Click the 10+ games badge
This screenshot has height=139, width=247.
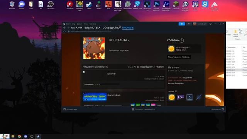pos(181,97)
